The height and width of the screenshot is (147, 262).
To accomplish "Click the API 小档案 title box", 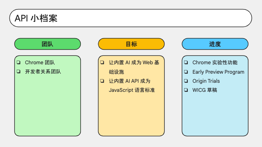I will coord(131,18).
